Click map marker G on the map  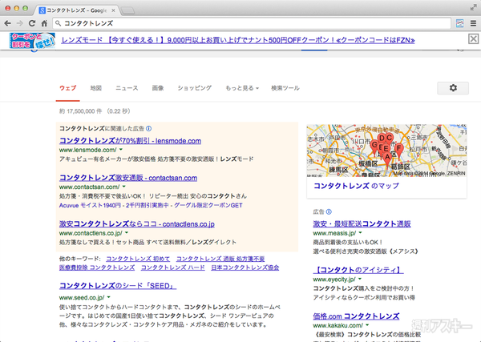point(374,147)
